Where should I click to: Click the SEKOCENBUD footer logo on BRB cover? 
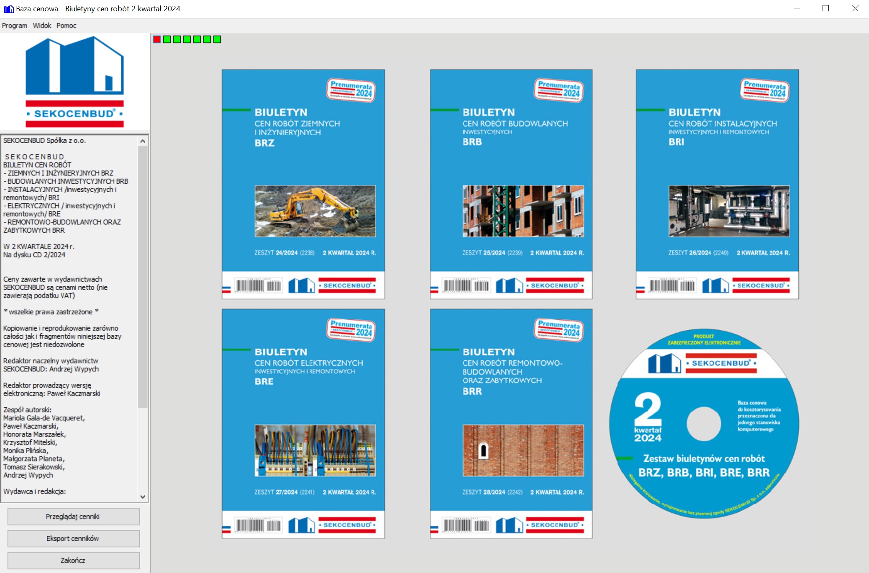[540, 285]
